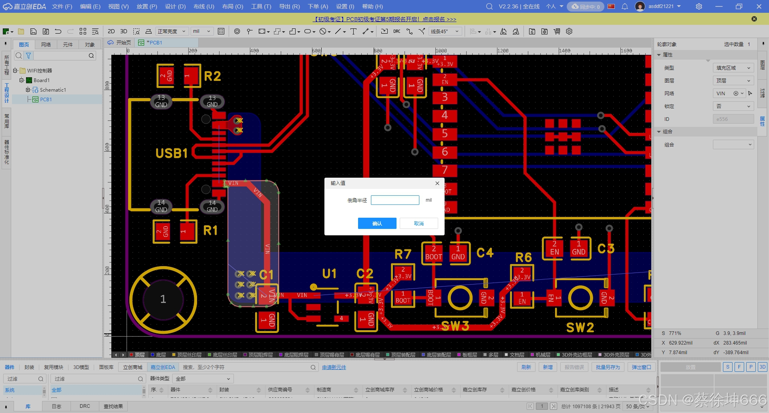769x413 pixels.
Task: Open the 线条45° routing angle dropdown
Action: (x=445, y=31)
